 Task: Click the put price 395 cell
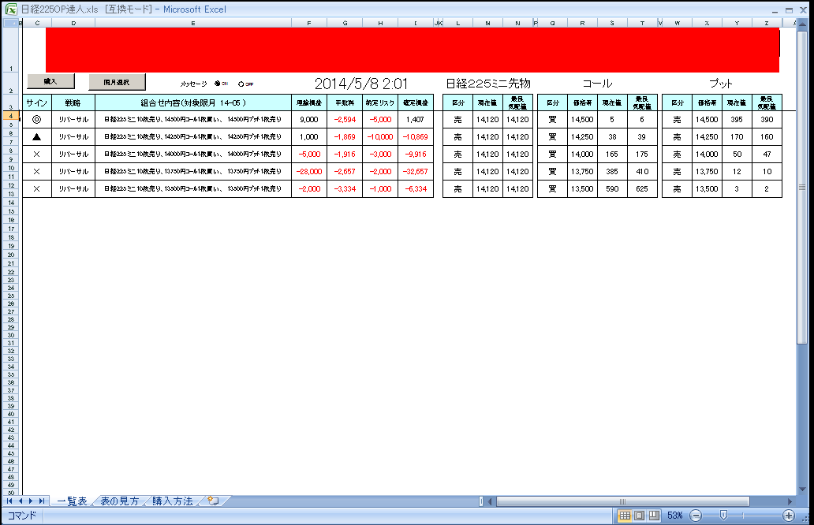[x=737, y=119]
